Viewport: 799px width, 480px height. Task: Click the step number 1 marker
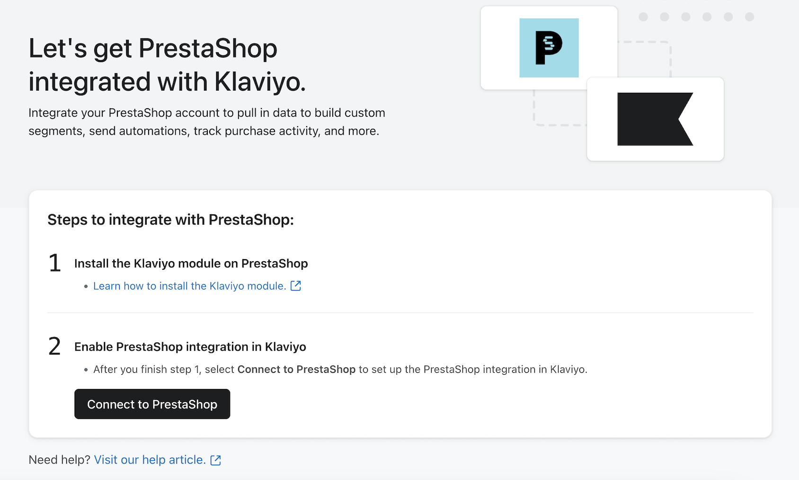(x=55, y=263)
